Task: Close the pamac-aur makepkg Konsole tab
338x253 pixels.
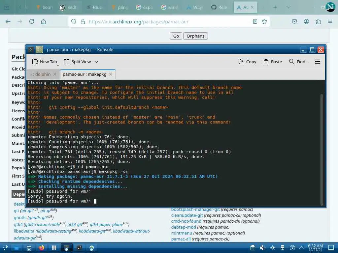Action: [111, 74]
